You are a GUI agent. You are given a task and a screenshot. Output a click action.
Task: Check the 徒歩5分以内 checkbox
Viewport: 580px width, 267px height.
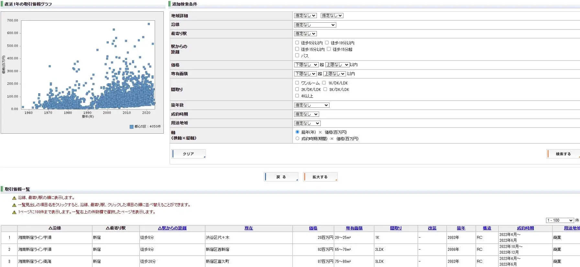coord(297,43)
